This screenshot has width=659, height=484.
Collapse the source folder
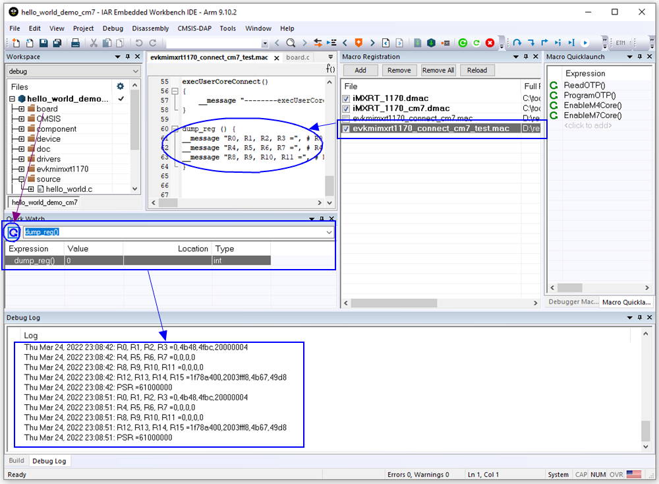pos(22,179)
